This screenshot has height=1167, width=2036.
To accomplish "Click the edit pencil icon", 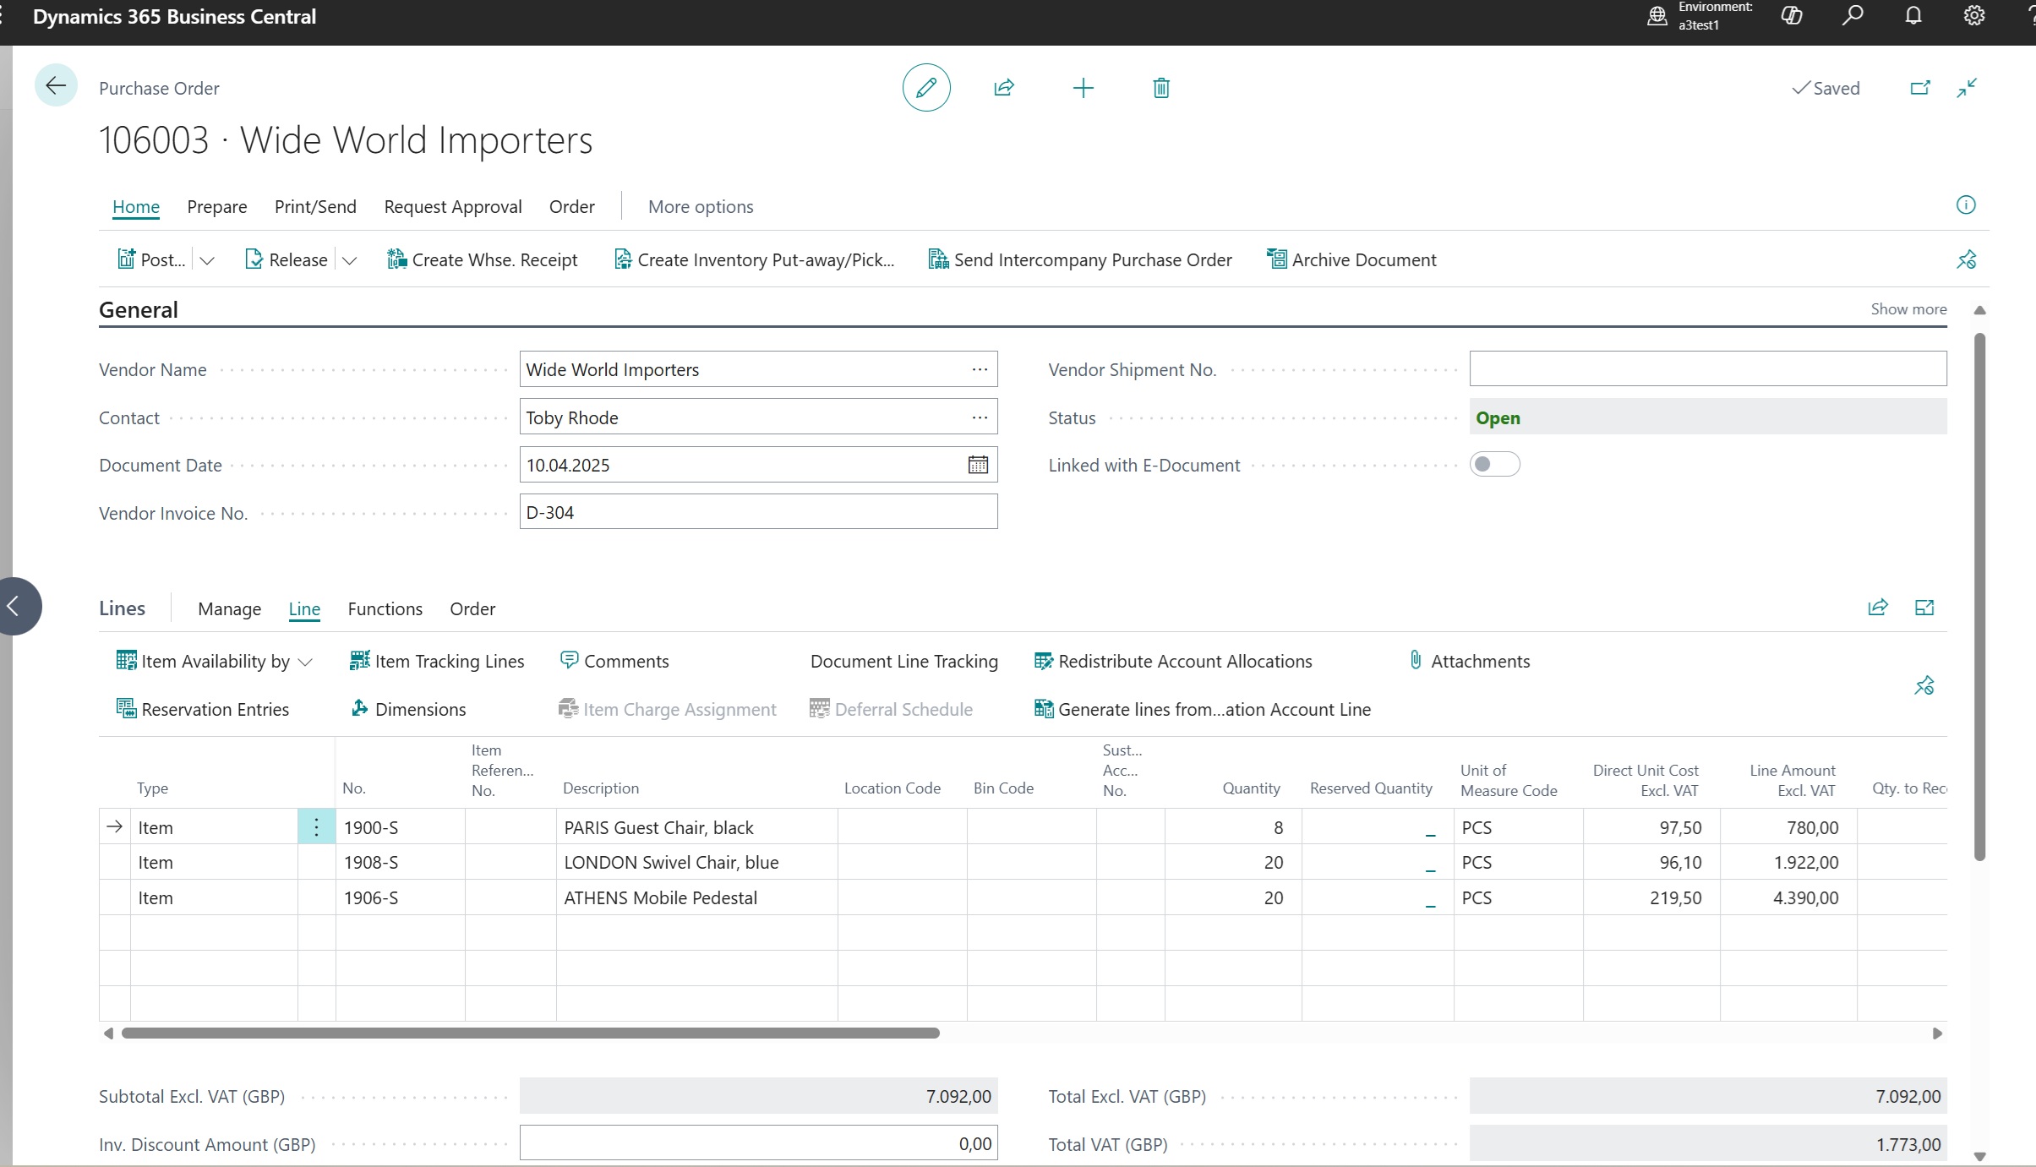I will [926, 87].
